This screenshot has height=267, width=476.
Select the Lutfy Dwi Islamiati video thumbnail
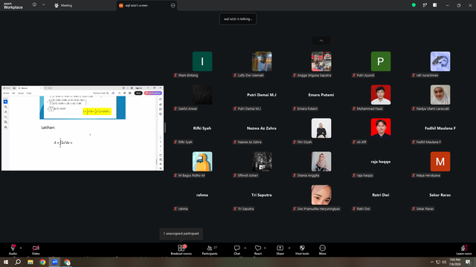262,62
